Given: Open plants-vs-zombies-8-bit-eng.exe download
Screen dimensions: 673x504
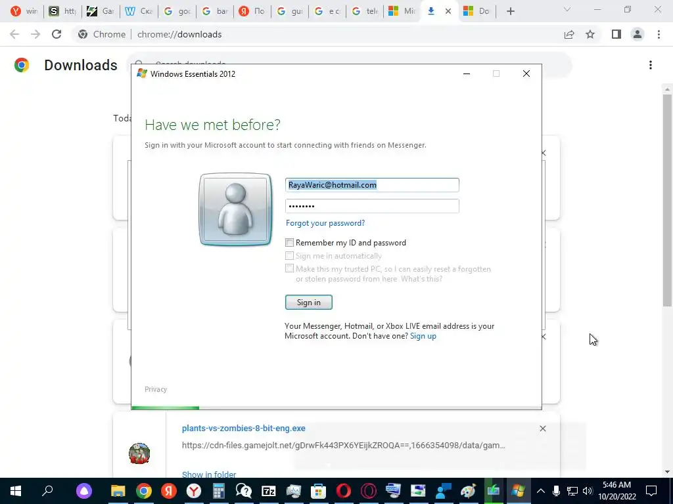Looking at the screenshot, I should [244, 428].
